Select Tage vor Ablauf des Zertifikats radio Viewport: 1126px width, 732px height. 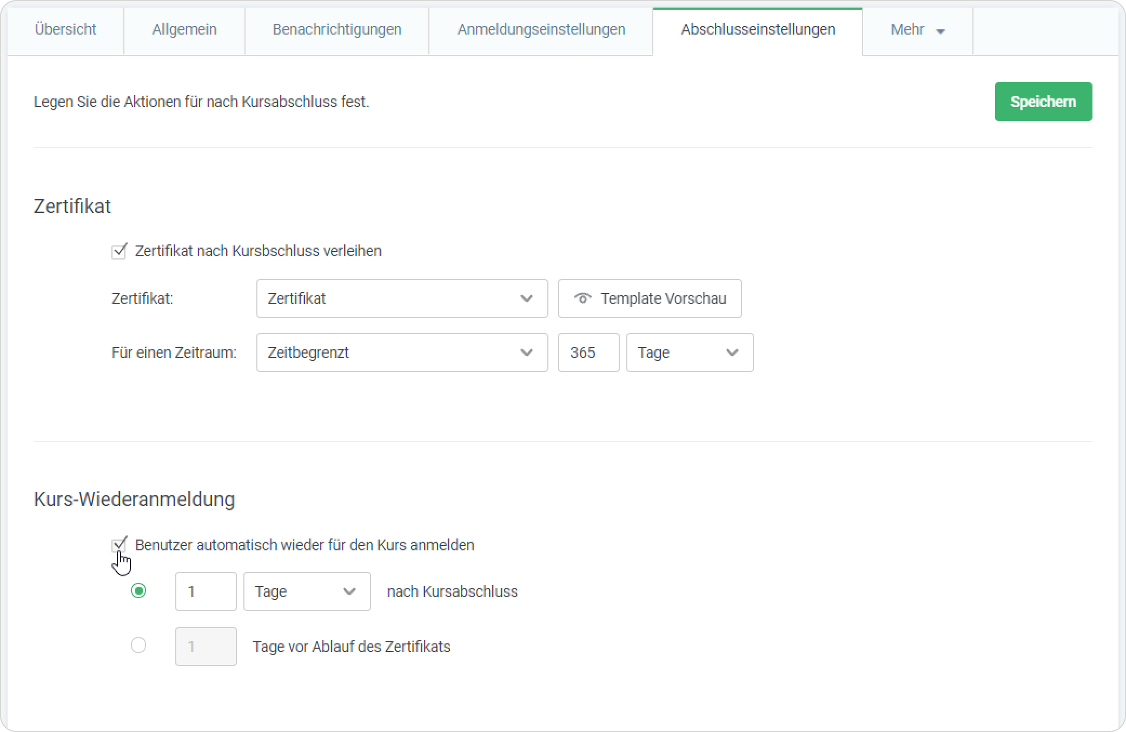click(138, 646)
